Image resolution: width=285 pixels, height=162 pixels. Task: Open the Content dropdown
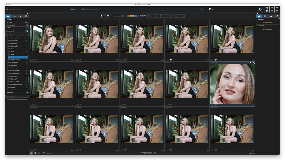point(77,9)
